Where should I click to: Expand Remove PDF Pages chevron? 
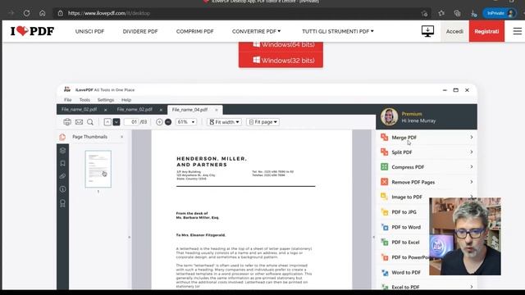coord(471,182)
